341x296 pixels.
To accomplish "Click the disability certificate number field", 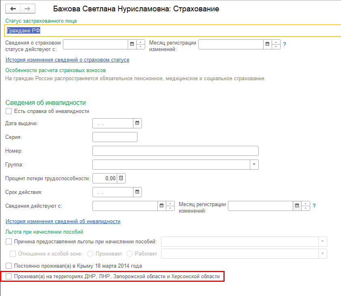I will click(x=175, y=151).
